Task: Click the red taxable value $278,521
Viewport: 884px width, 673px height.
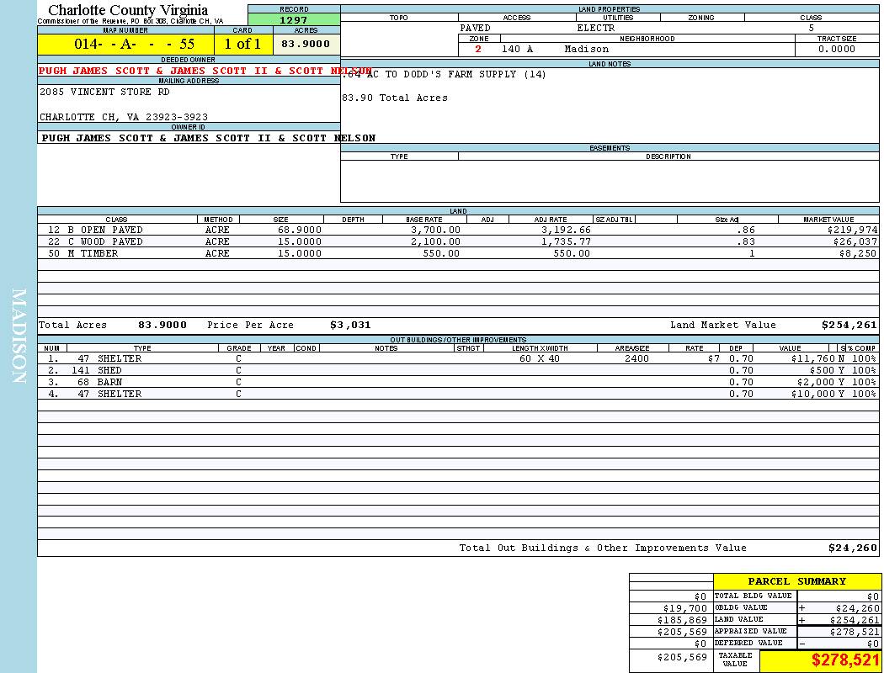Action: pos(844,660)
